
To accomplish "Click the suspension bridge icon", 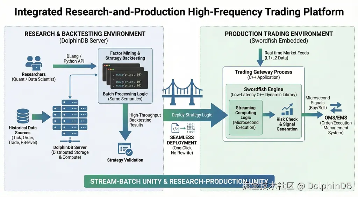I will coord(182,92).
